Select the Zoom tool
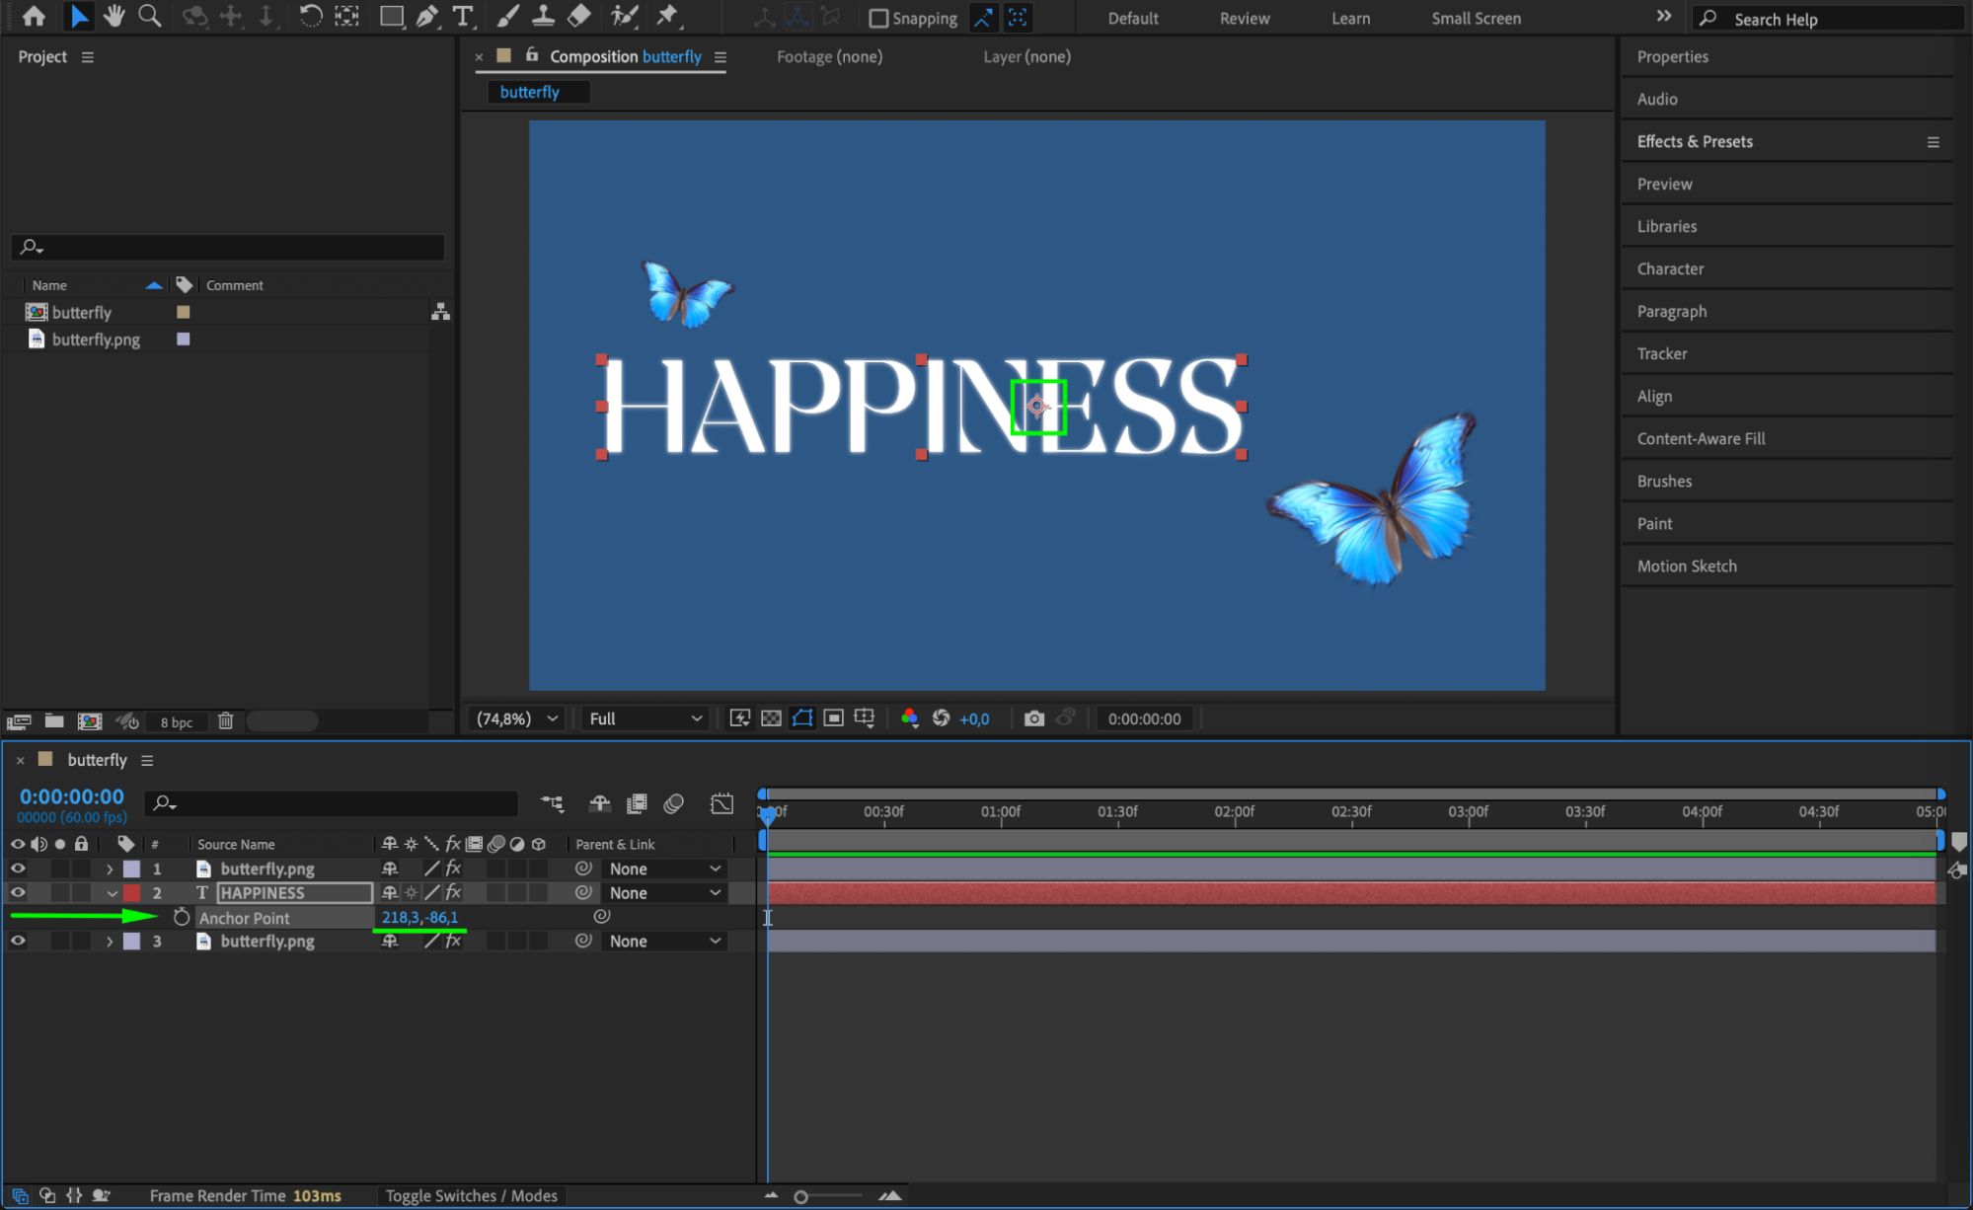The image size is (1973, 1210). [149, 16]
